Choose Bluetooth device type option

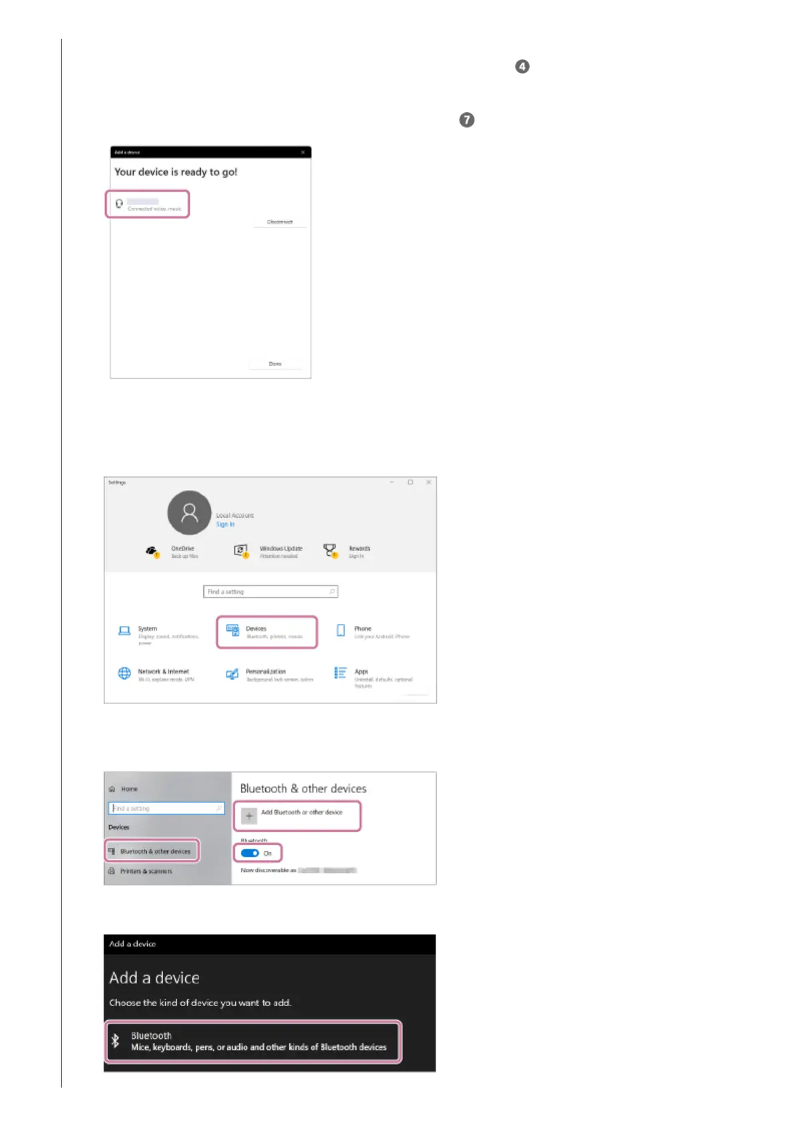click(253, 1041)
